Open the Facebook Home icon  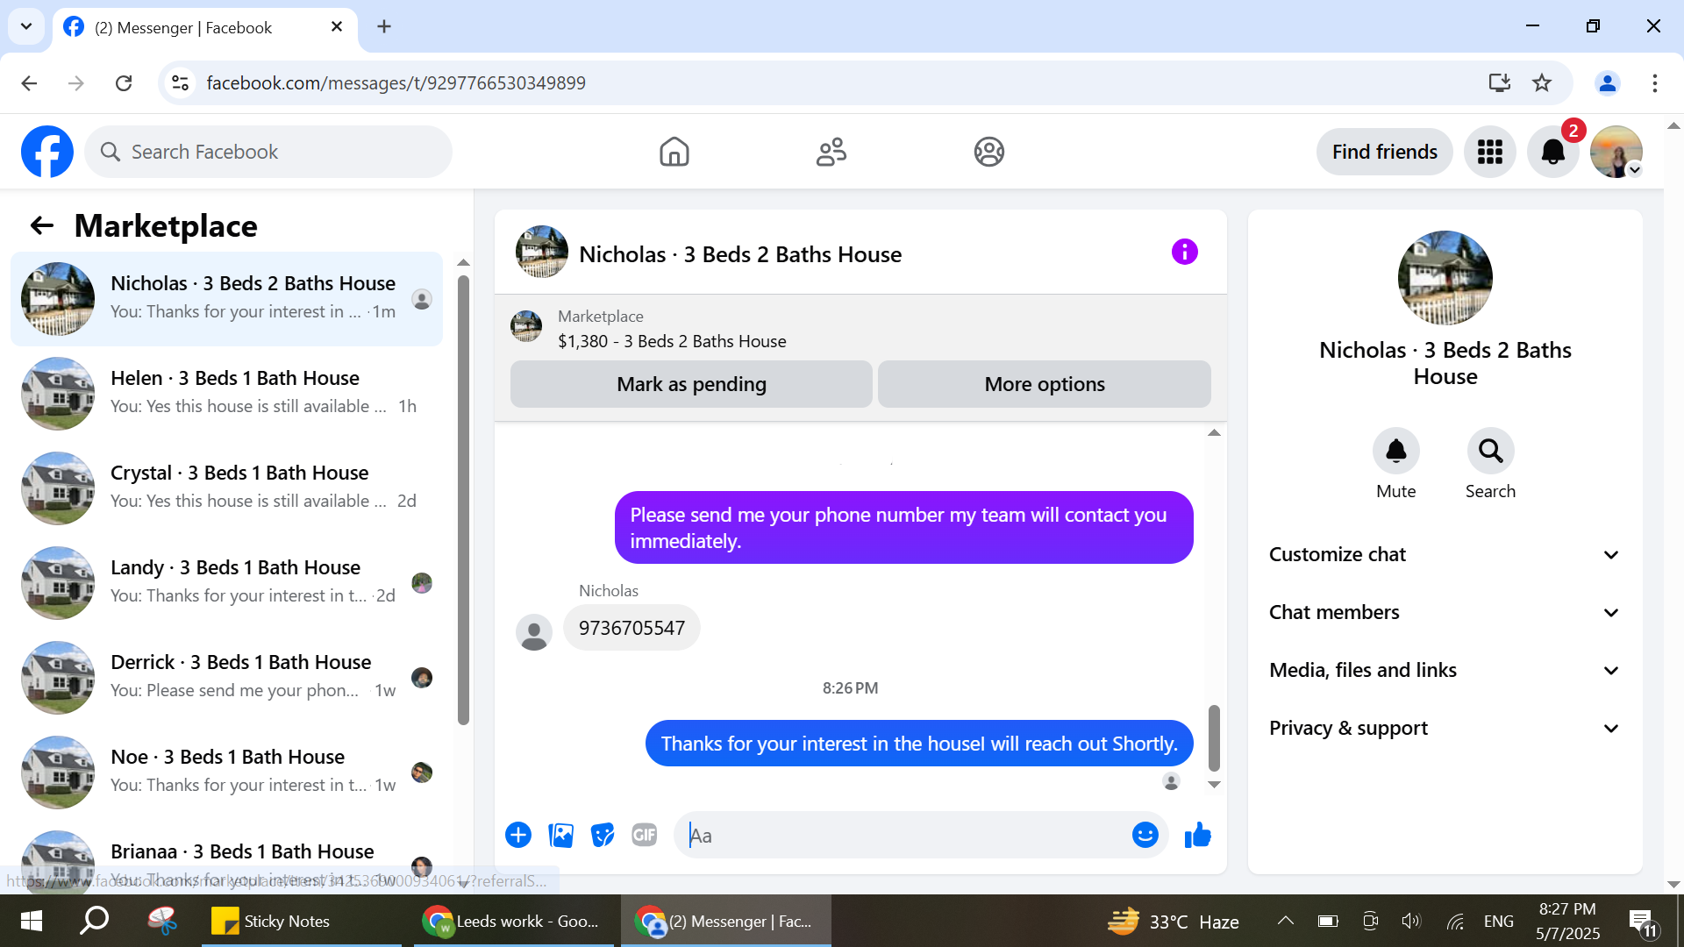click(674, 152)
